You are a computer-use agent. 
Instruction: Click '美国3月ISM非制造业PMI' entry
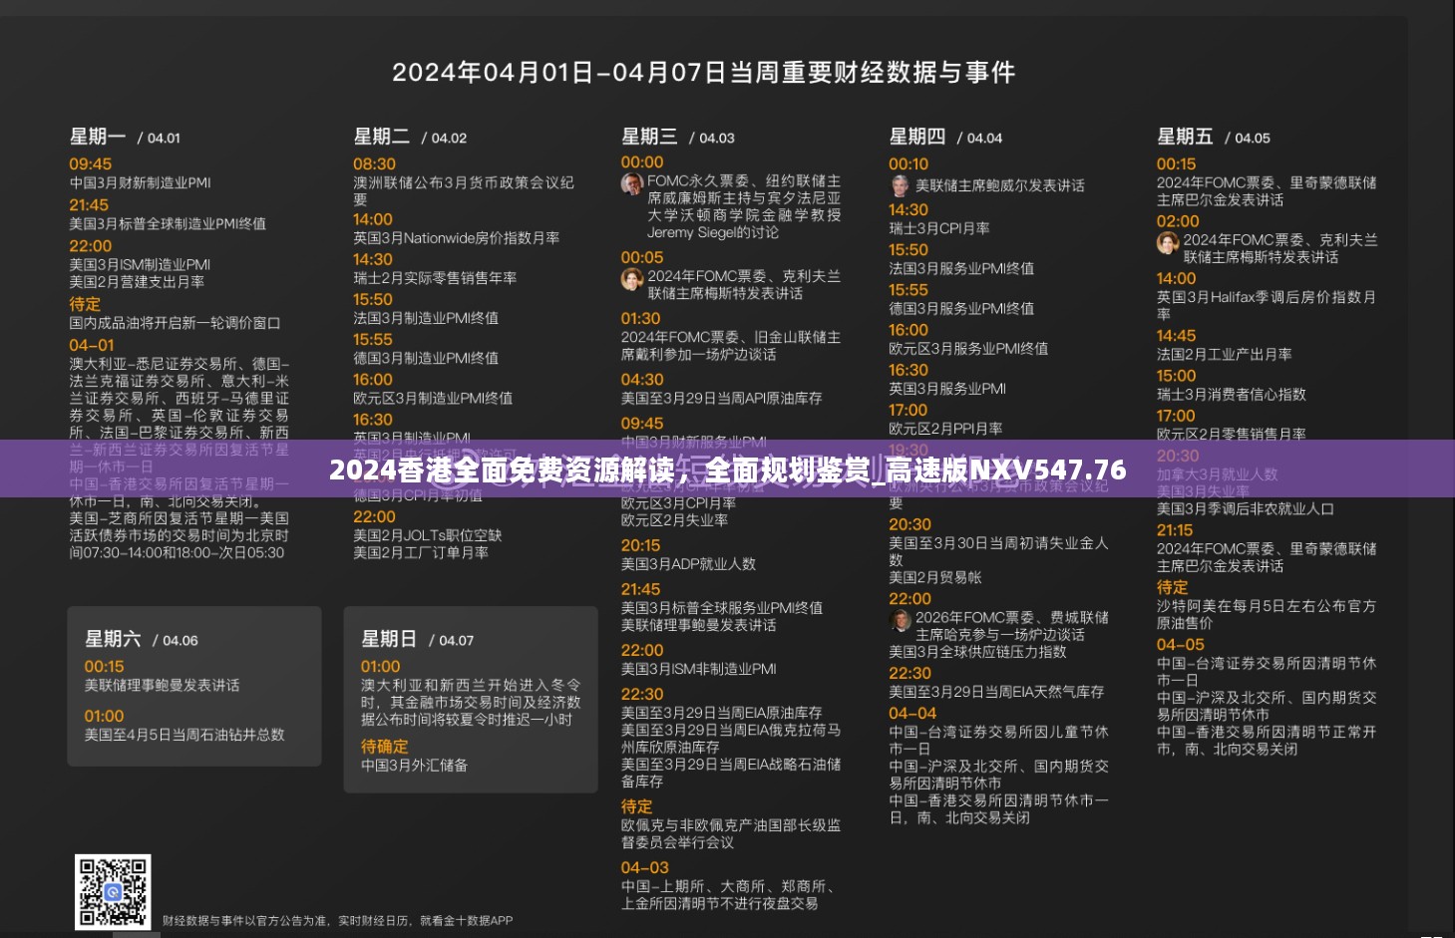click(x=698, y=669)
